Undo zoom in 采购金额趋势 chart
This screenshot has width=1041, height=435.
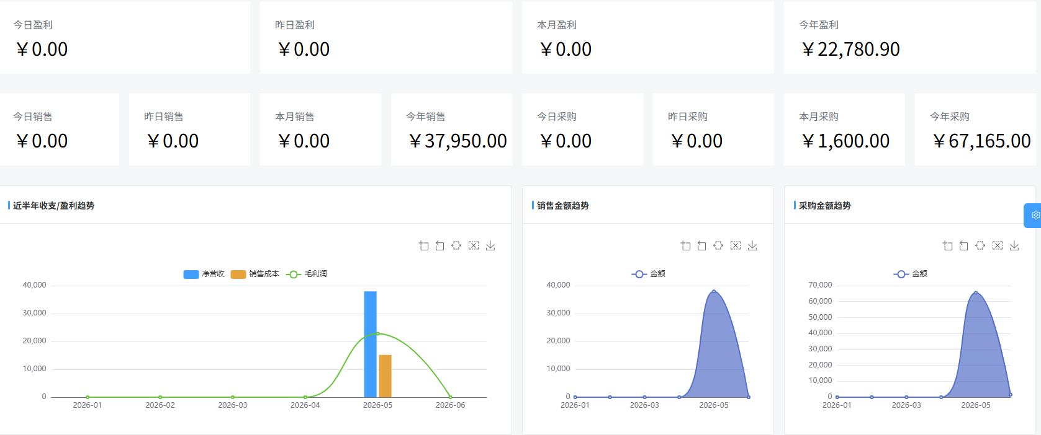pyautogui.click(x=963, y=246)
